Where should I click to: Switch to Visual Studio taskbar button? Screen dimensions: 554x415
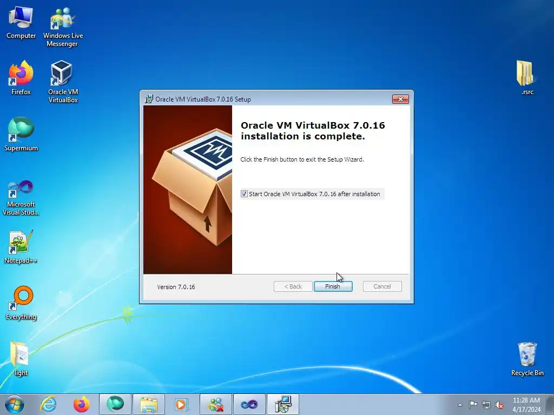tap(249, 404)
